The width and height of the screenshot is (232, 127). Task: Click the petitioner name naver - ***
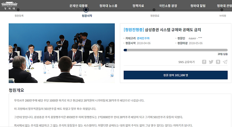pyautogui.click(x=195, y=38)
